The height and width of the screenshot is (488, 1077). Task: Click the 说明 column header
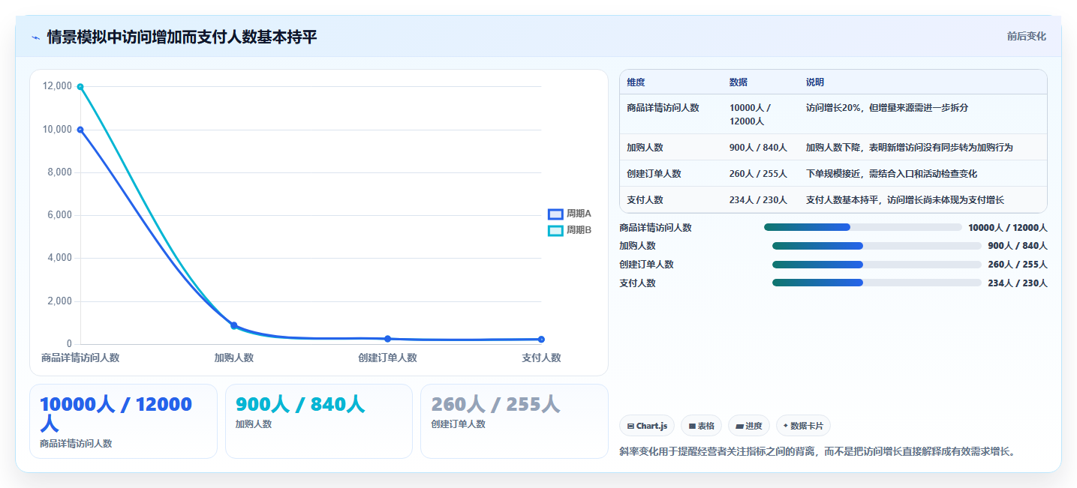point(814,82)
